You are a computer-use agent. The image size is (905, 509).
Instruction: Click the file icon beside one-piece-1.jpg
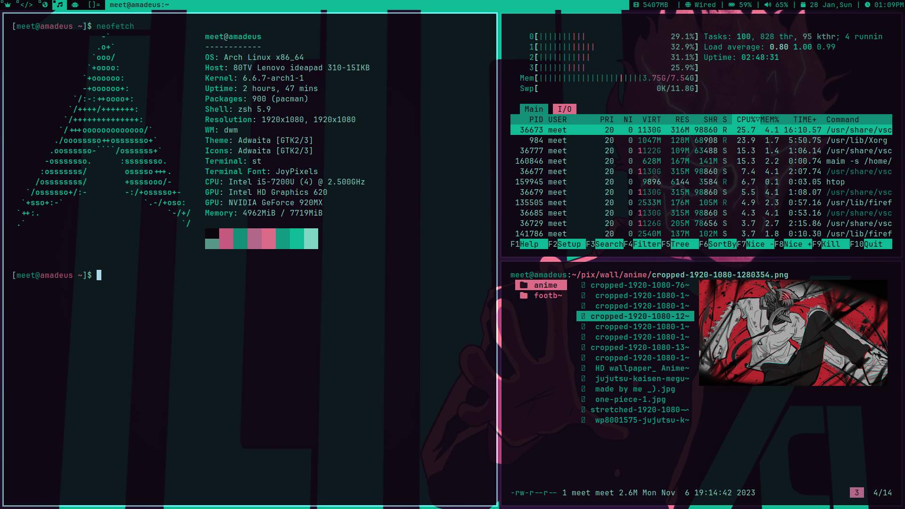pyautogui.click(x=584, y=399)
